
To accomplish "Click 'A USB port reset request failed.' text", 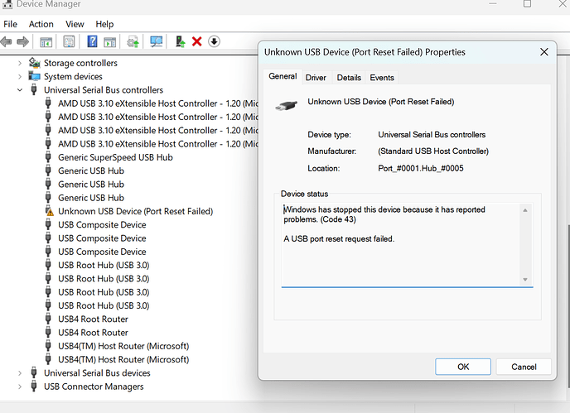I will [x=339, y=238].
